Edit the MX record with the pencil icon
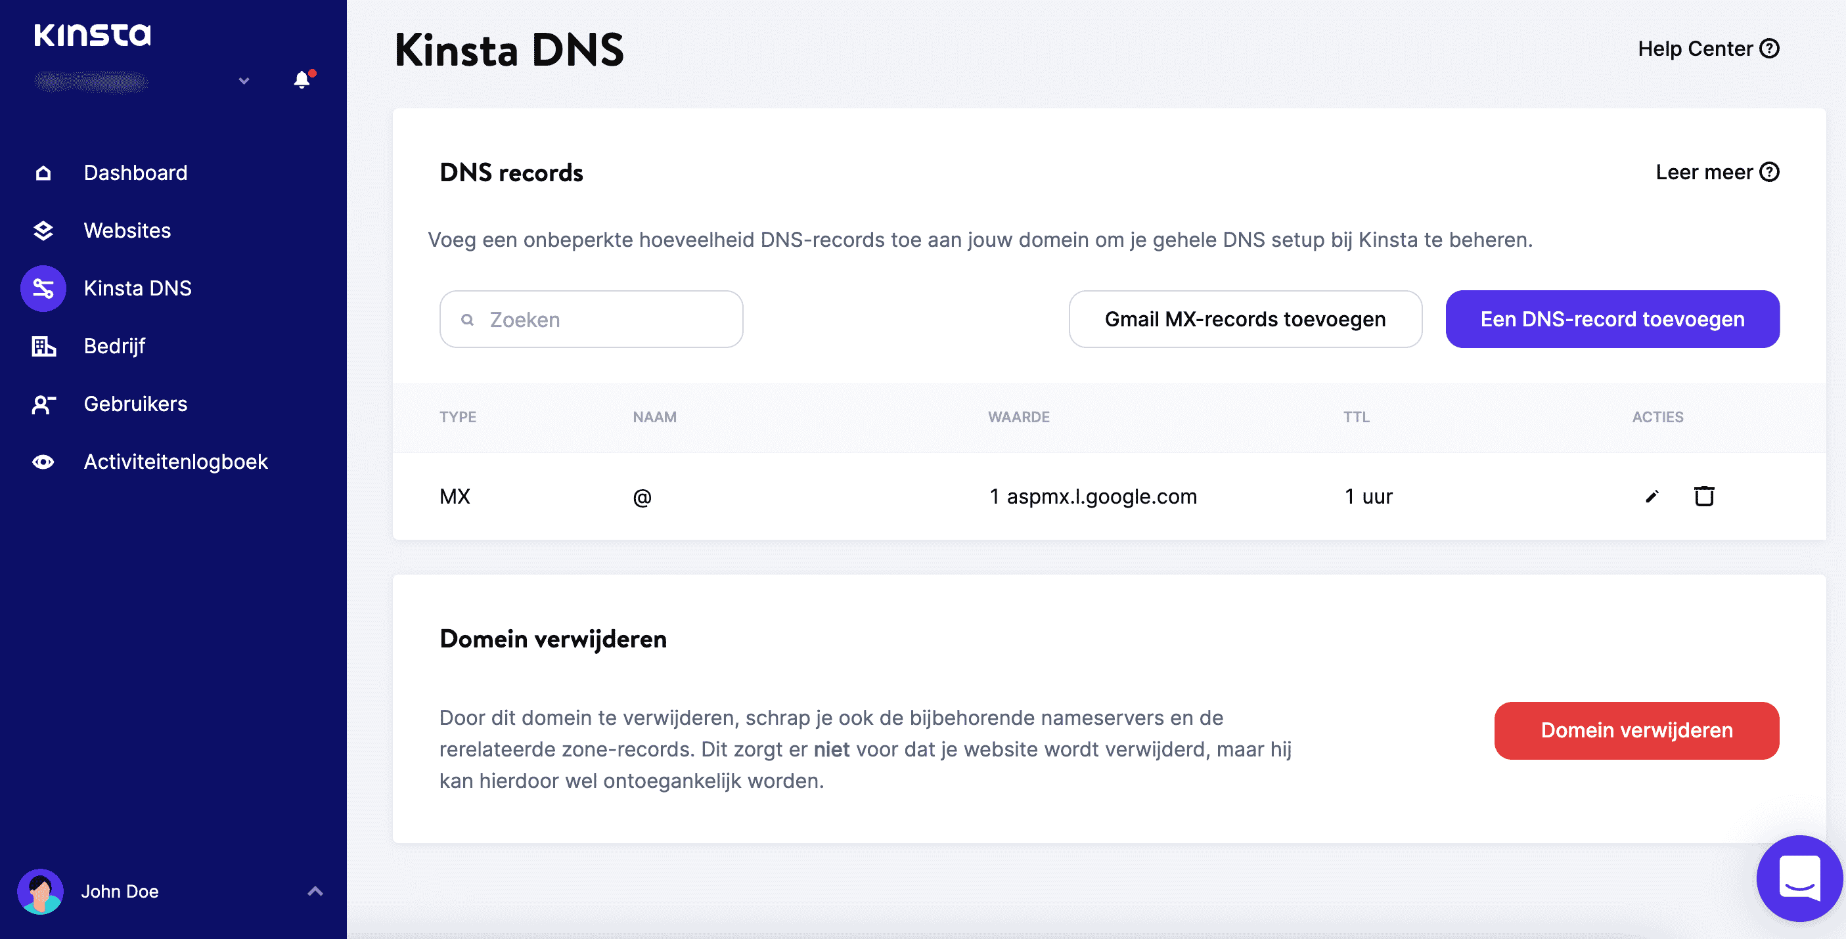 (1652, 496)
